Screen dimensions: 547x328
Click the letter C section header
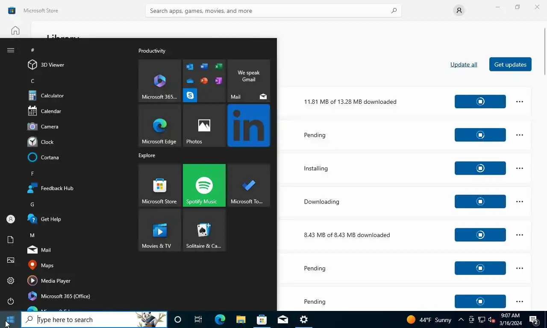[x=32, y=81]
